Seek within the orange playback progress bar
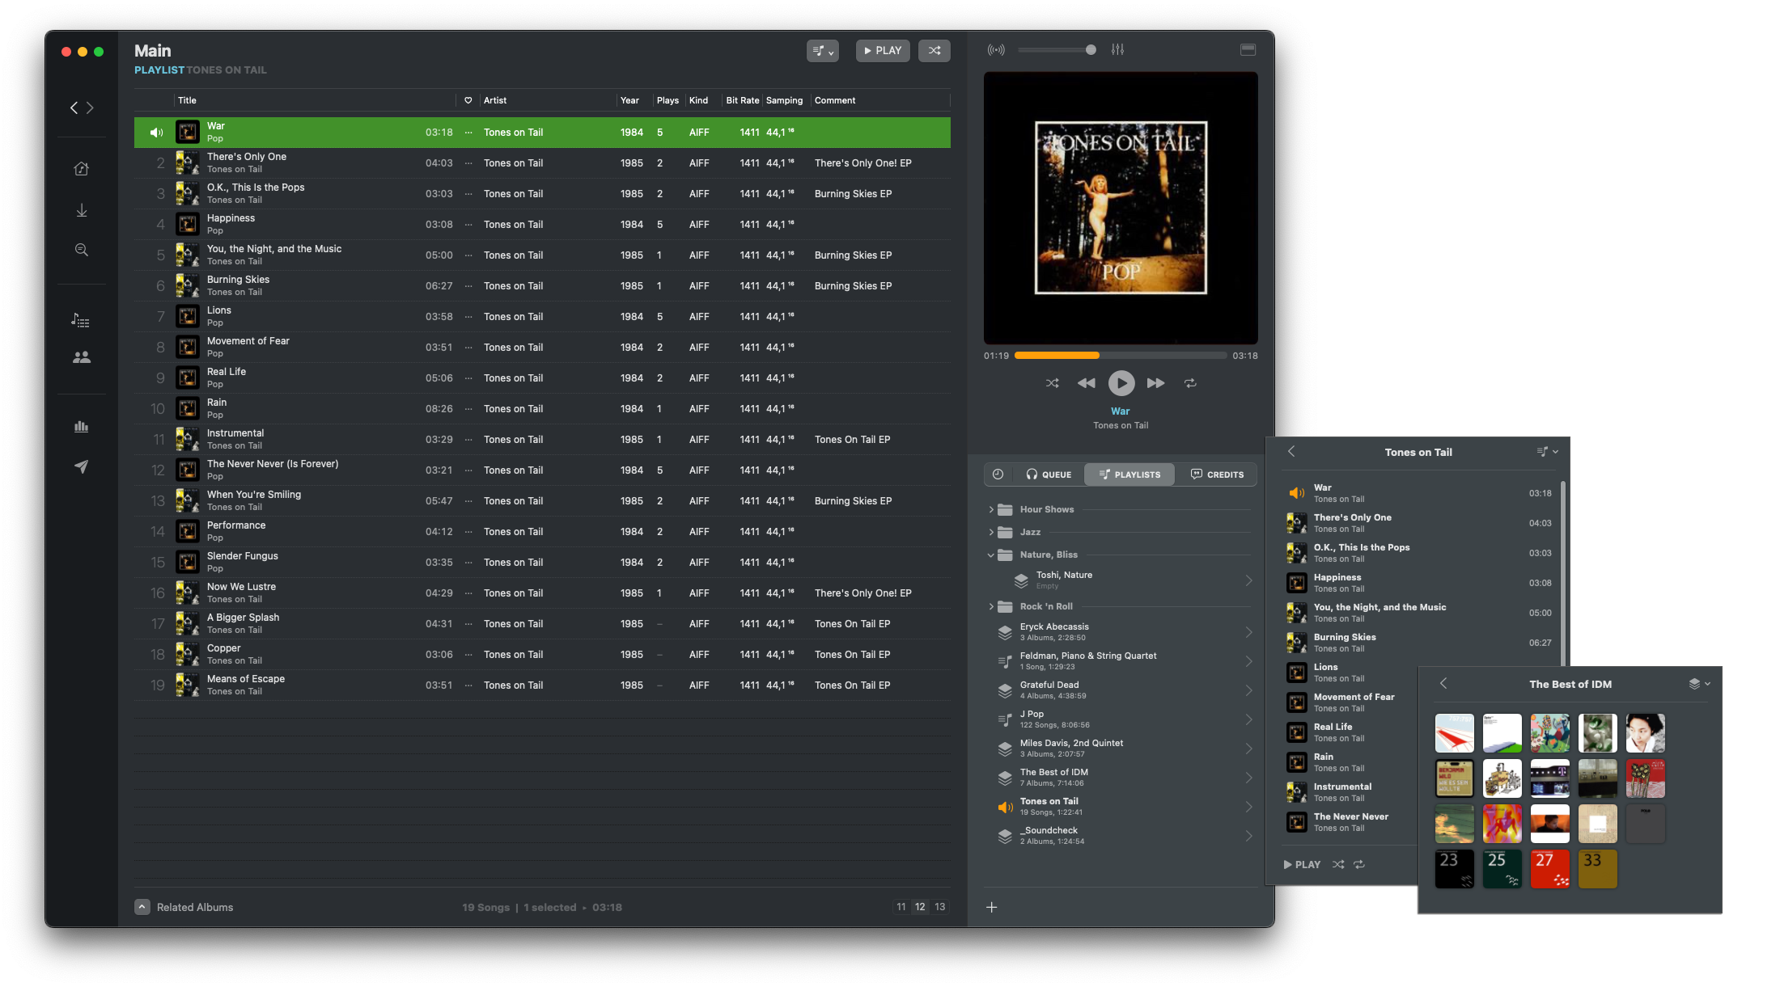 pos(1121,355)
